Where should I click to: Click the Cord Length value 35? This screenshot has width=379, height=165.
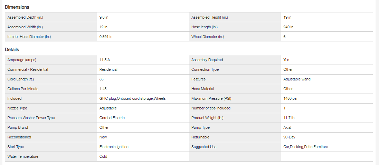click(102, 79)
